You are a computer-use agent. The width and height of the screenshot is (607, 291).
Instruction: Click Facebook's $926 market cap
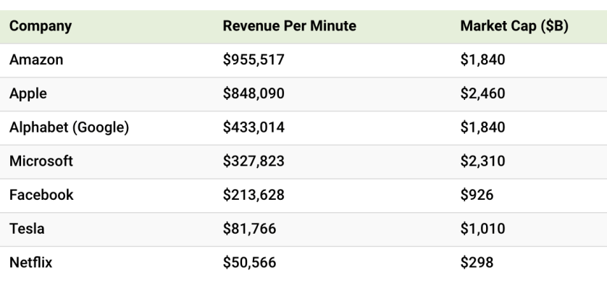[476, 195]
